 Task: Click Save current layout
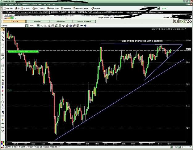80,8
